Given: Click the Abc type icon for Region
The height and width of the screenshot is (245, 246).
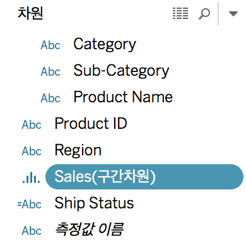Looking at the screenshot, I should point(32,152).
